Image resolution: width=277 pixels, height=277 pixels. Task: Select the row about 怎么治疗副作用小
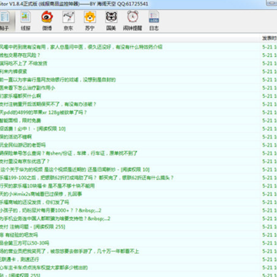pos(138,88)
